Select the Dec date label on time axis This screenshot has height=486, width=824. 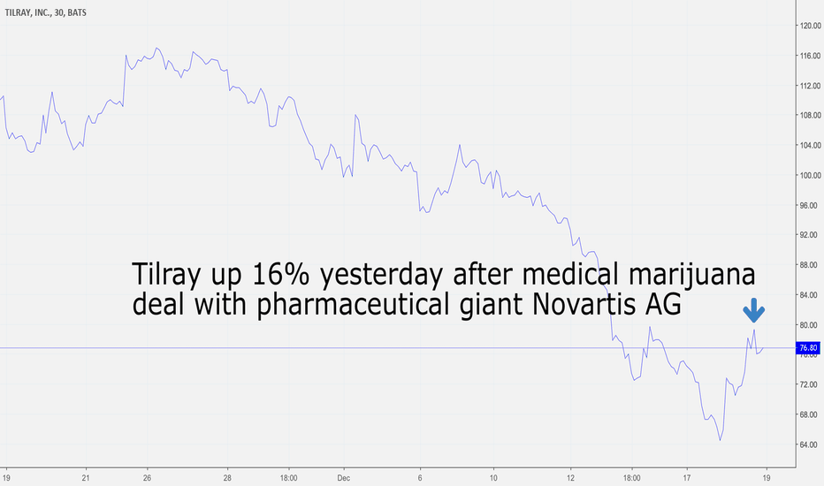click(344, 477)
